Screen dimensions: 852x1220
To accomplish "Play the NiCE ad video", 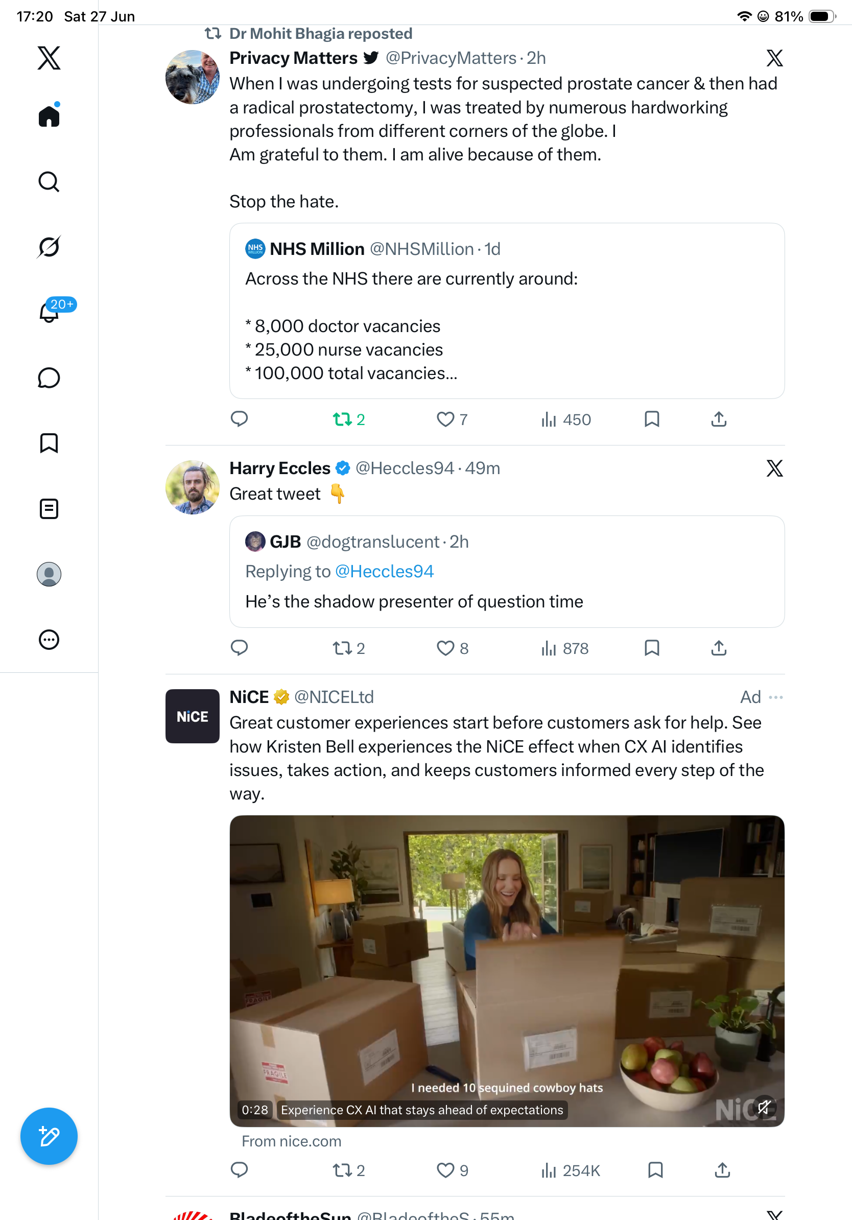I will point(507,971).
